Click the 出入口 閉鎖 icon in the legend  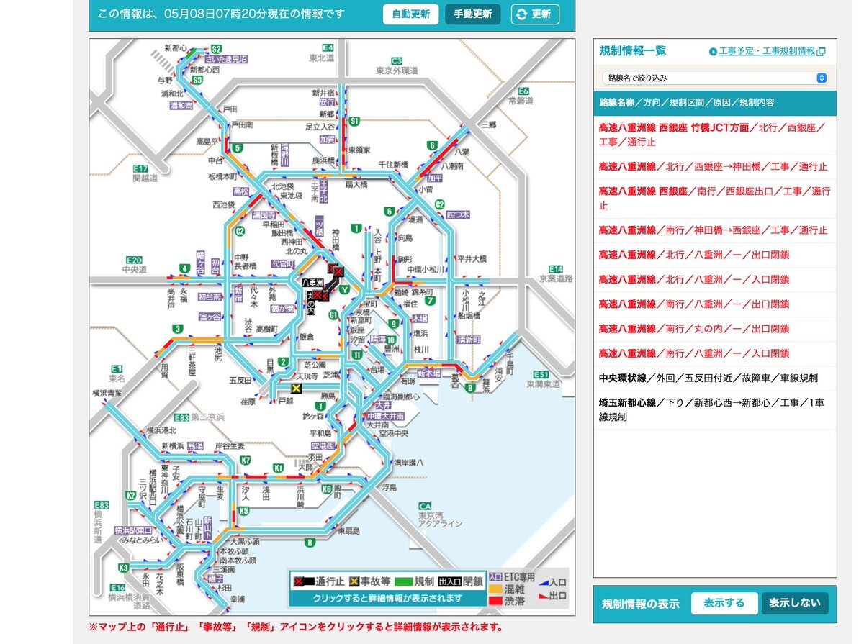point(450,581)
